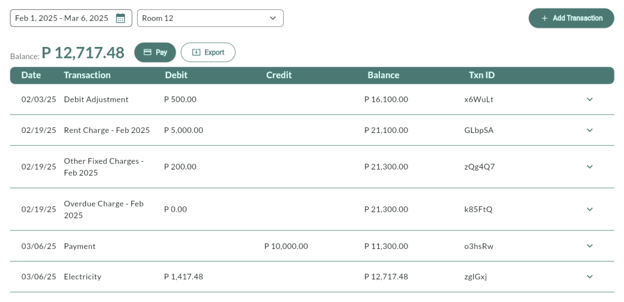Expand the Debit Adjustment row chevron
Image resolution: width=624 pixels, height=302 pixels.
tap(589, 99)
